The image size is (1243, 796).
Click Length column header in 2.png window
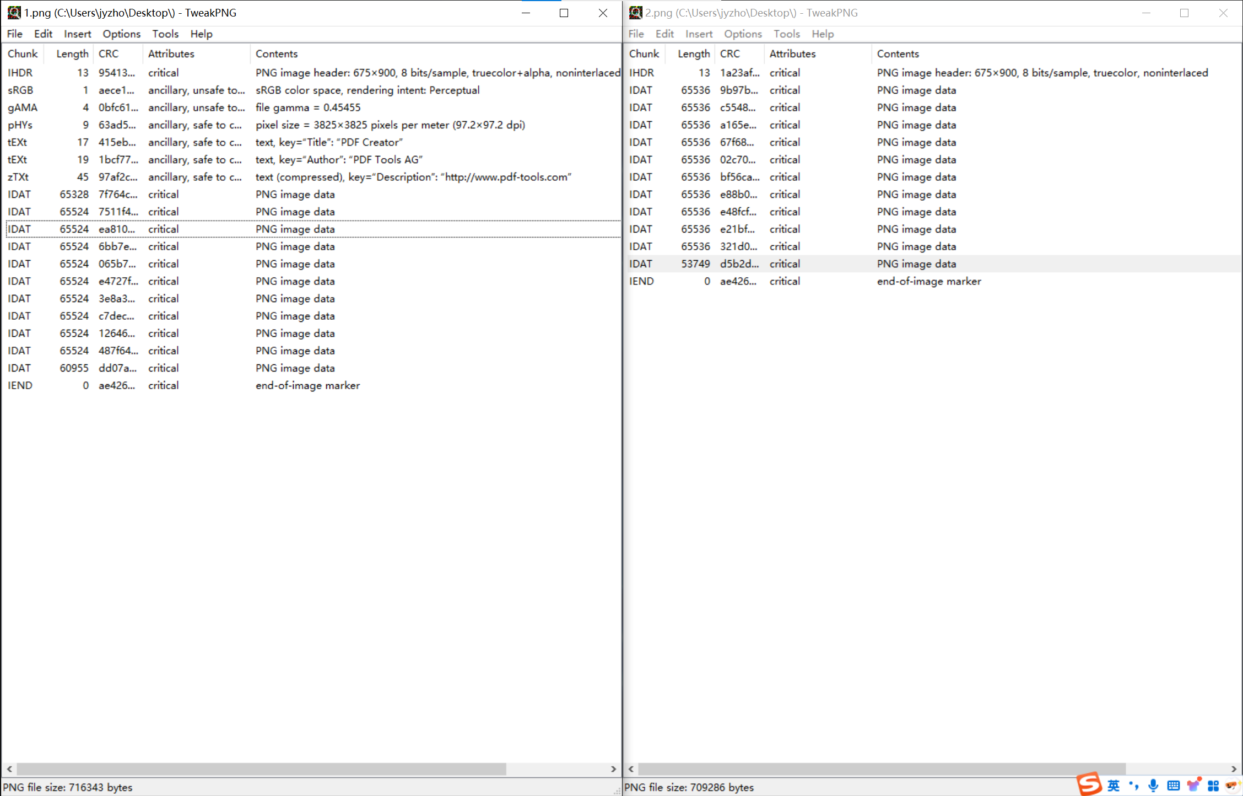[691, 53]
